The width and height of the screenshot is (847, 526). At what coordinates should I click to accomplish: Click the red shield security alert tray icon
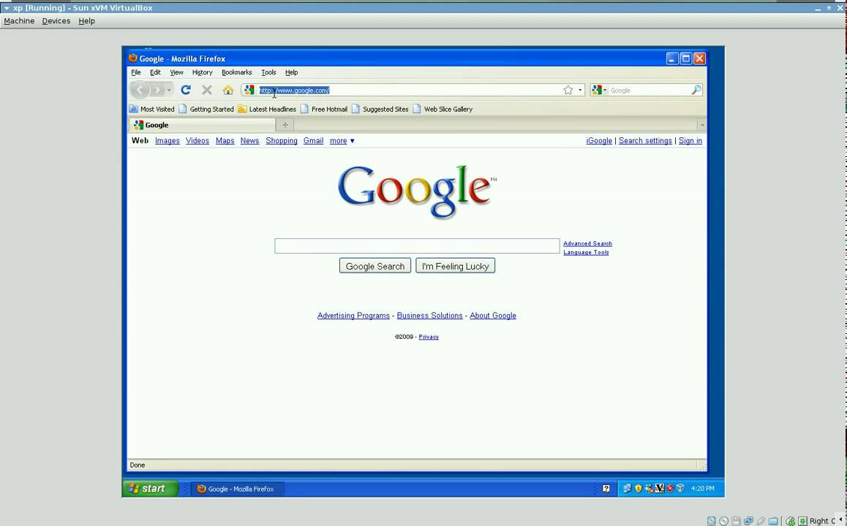[x=671, y=489]
